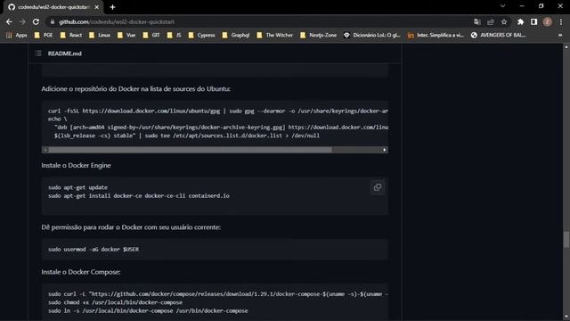Reload the GitHub page
The image size is (570, 321).
click(x=36, y=21)
